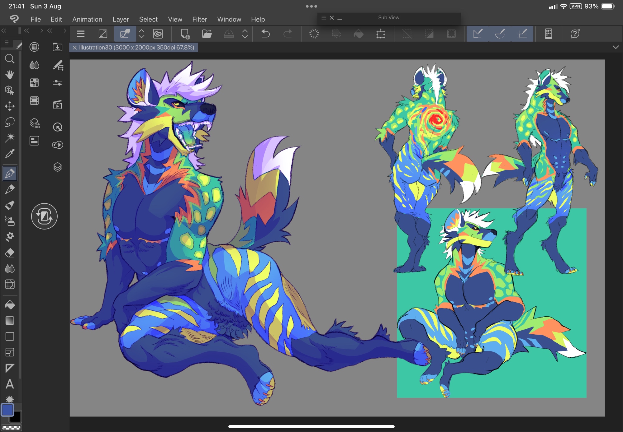This screenshot has width=623, height=432.
Task: Open the Animation menu
Action: tap(87, 19)
